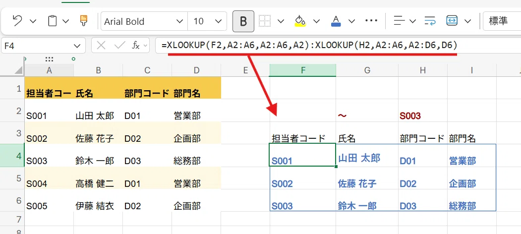Click the Borders icon
Screen dimensions: 521x234
point(265,21)
